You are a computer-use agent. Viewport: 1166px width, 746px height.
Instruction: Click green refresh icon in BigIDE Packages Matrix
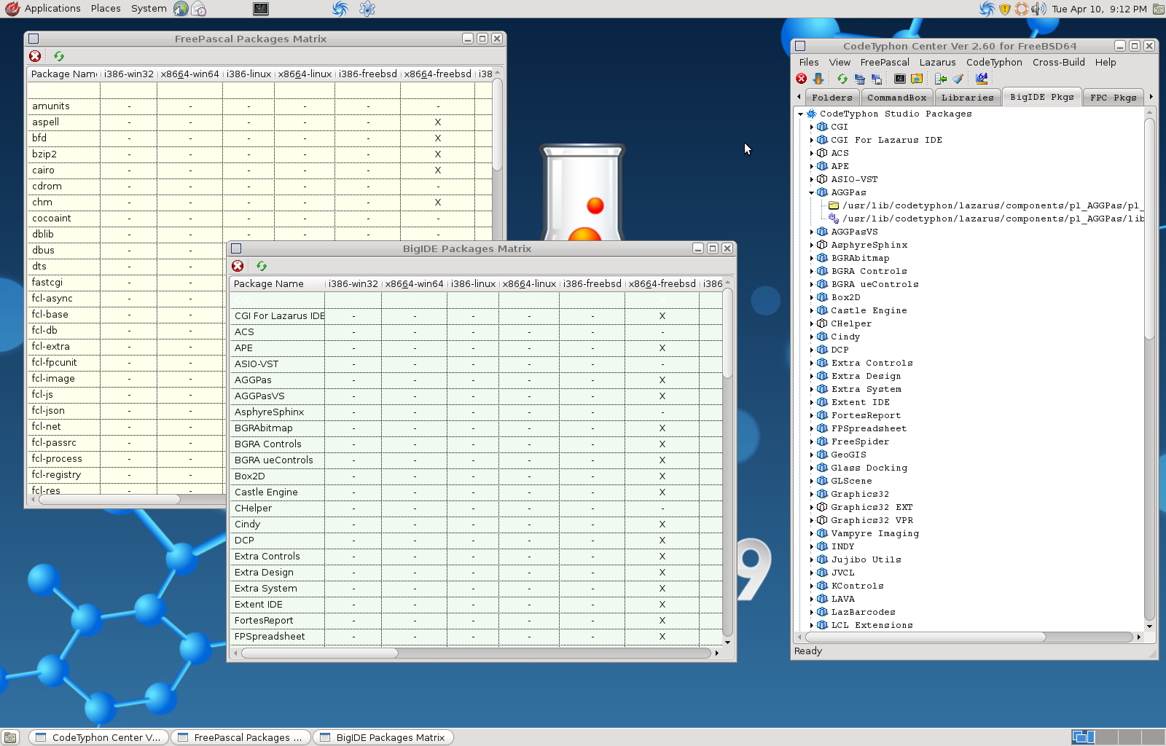point(262,266)
